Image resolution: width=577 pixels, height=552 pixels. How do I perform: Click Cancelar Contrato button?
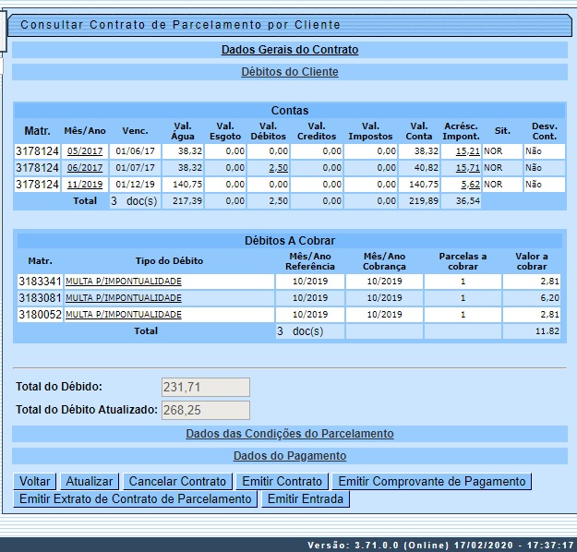(x=177, y=481)
